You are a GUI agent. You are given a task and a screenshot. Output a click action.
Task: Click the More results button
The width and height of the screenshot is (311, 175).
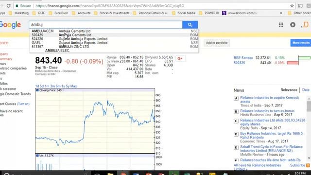(301, 43)
